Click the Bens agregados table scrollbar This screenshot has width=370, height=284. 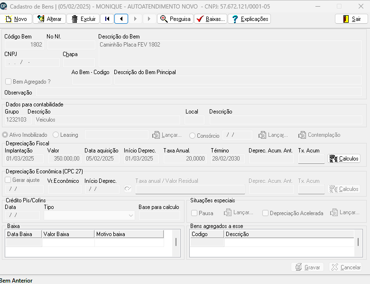[358, 243]
